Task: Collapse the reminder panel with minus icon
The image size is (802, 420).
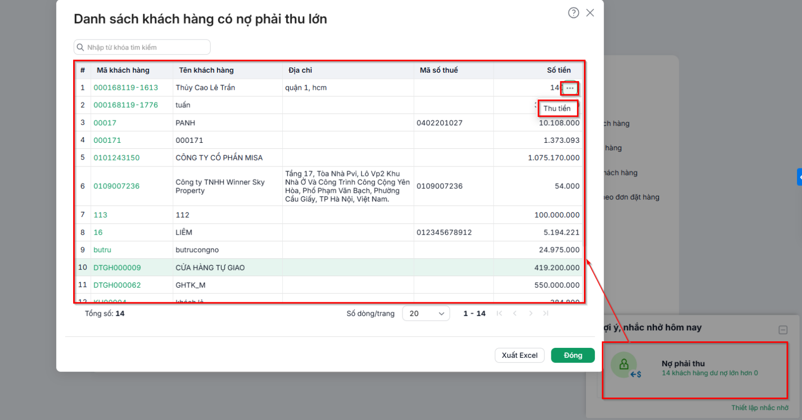Action: coord(783,330)
